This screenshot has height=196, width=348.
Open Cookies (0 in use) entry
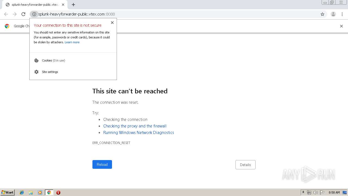tap(73, 60)
